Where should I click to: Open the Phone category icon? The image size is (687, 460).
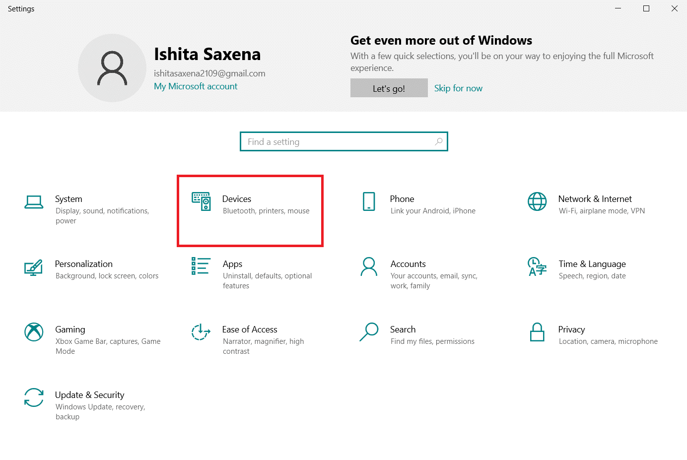369,201
